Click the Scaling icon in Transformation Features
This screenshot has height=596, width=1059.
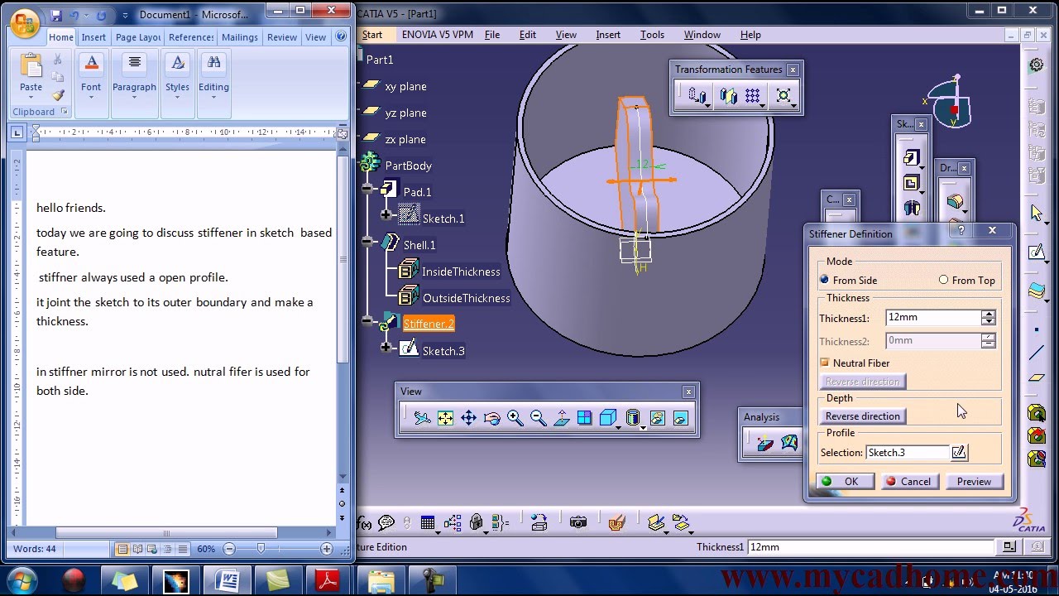click(x=783, y=96)
